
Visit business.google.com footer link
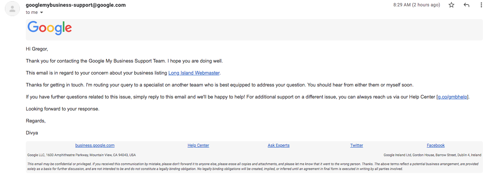[x=95, y=145]
